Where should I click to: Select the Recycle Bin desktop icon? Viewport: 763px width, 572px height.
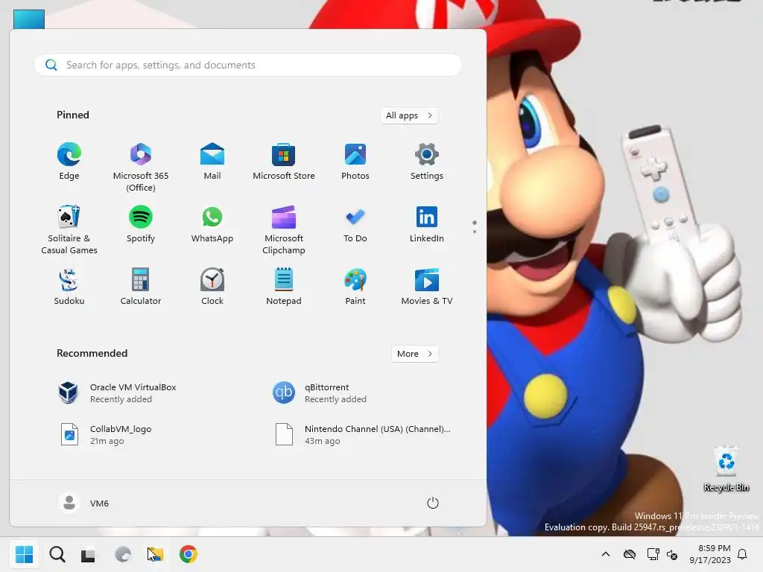726,469
